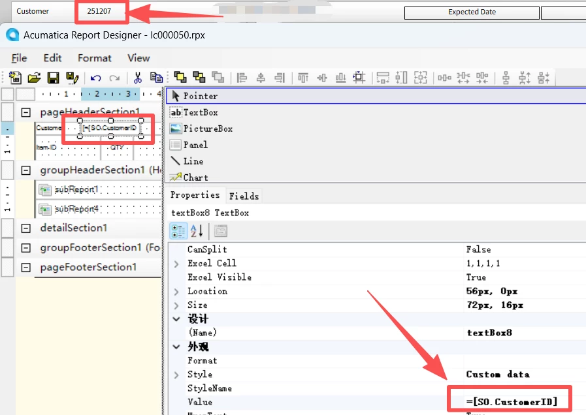
Task: Click the New report toolbar icon
Action: tap(15, 78)
